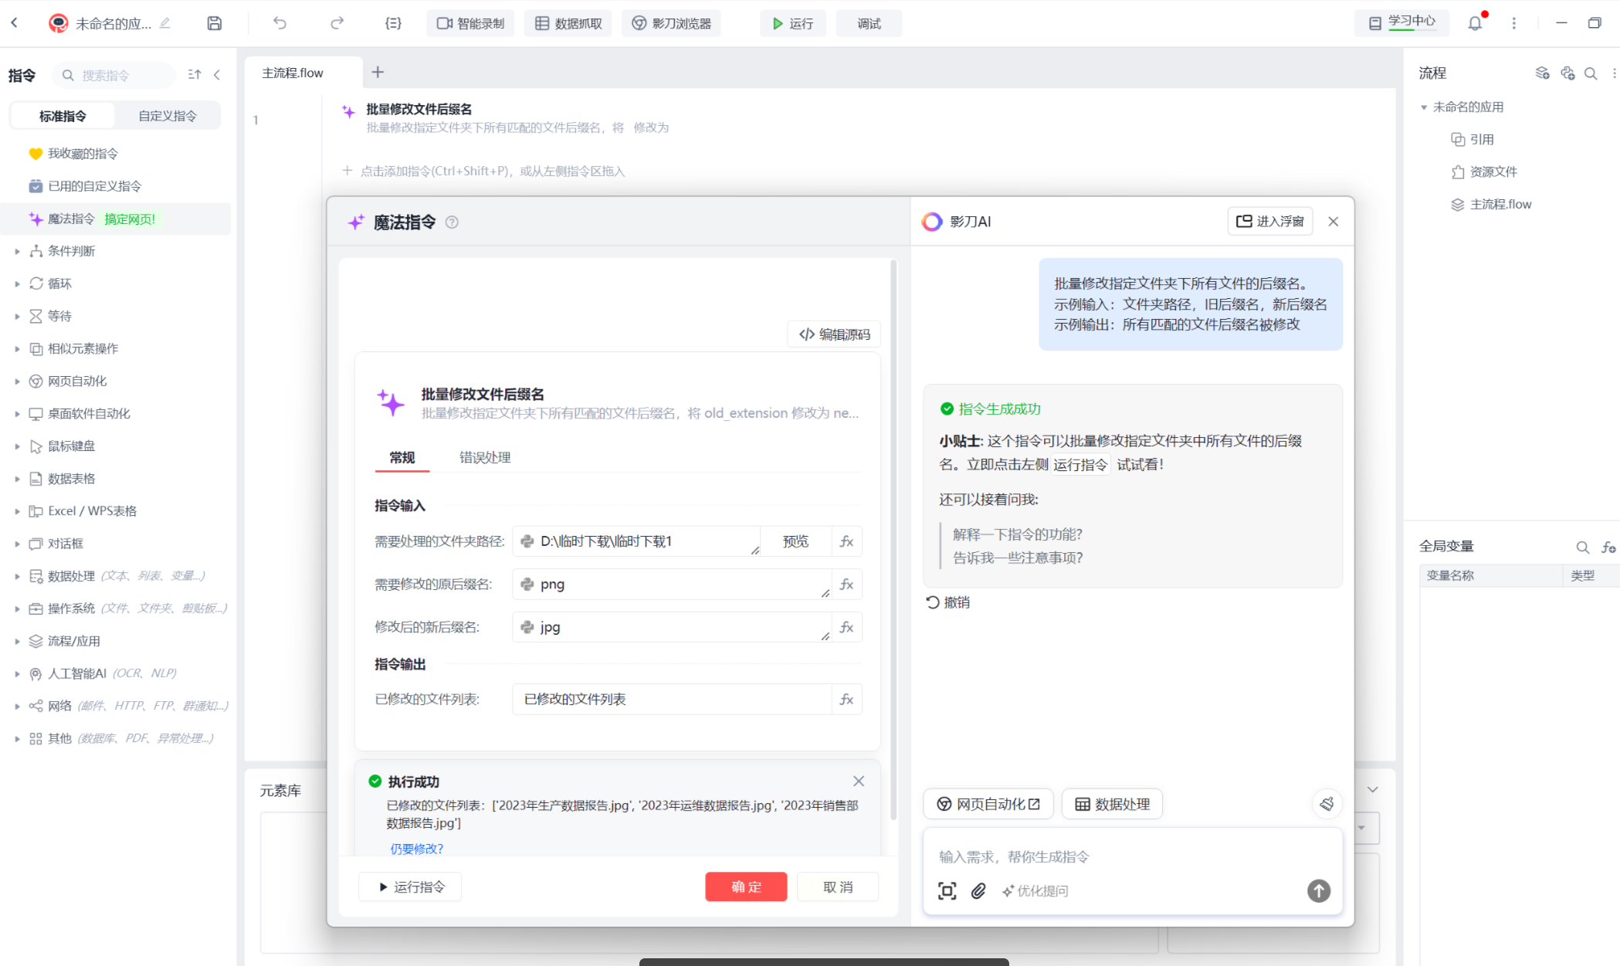Click the 仍要修改? link

417,849
